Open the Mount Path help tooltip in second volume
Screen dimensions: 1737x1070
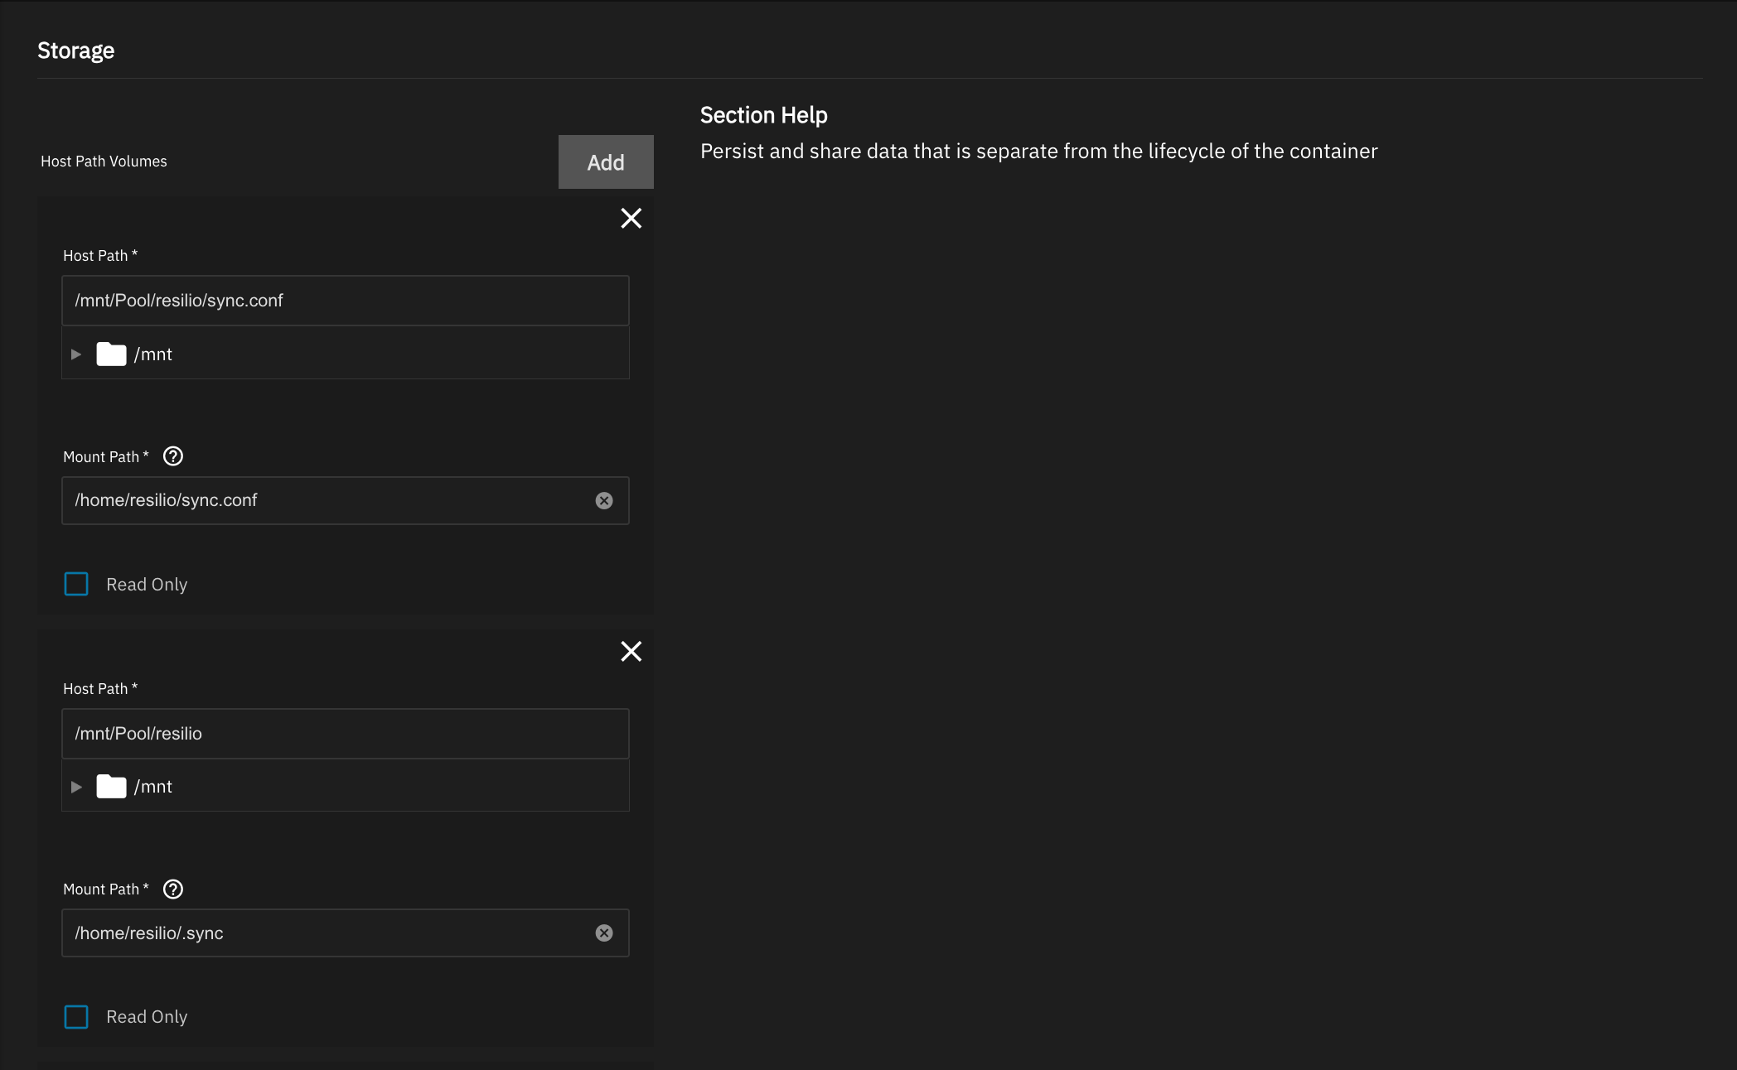(x=172, y=889)
